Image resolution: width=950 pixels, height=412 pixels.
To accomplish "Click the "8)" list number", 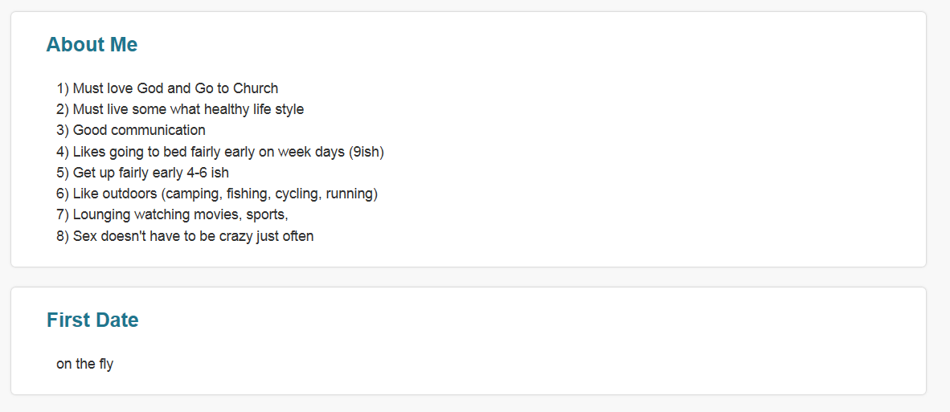I will pyautogui.click(x=63, y=236).
